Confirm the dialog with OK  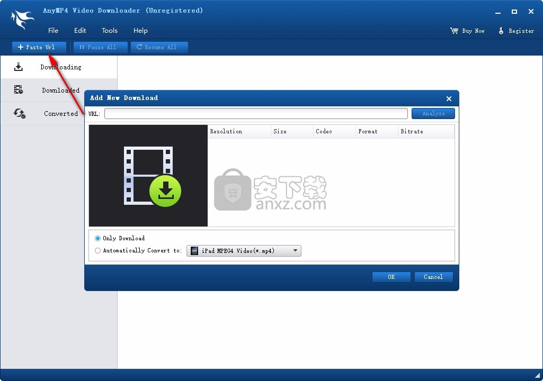(391, 277)
